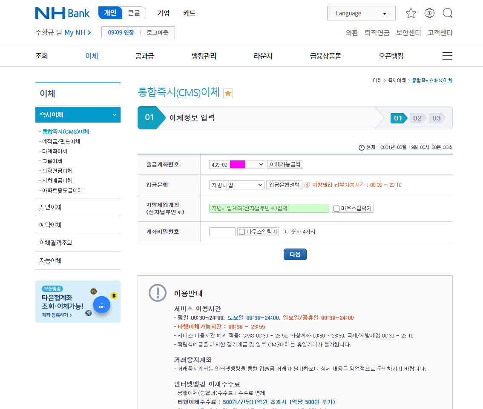Click the 이체가능금액 button
The width and height of the screenshot is (483, 409).
coord(285,164)
